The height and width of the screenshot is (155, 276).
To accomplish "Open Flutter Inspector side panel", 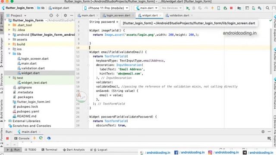I will click(x=274, y=29).
